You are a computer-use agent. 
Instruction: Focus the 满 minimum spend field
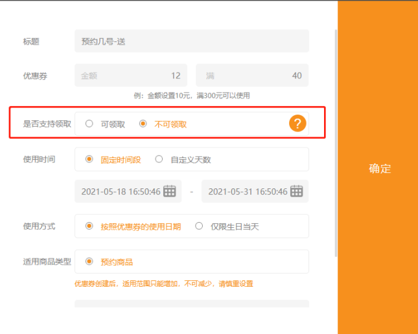pos(251,76)
